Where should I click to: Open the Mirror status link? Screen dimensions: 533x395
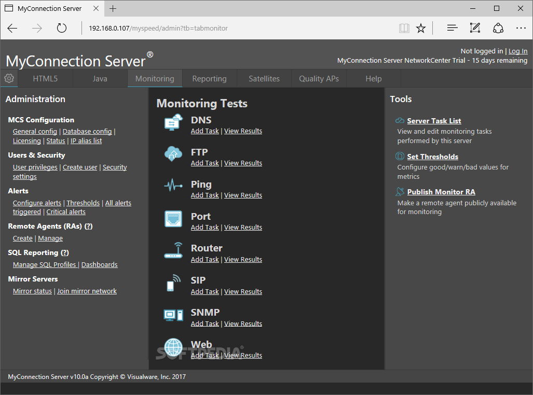(x=32, y=291)
